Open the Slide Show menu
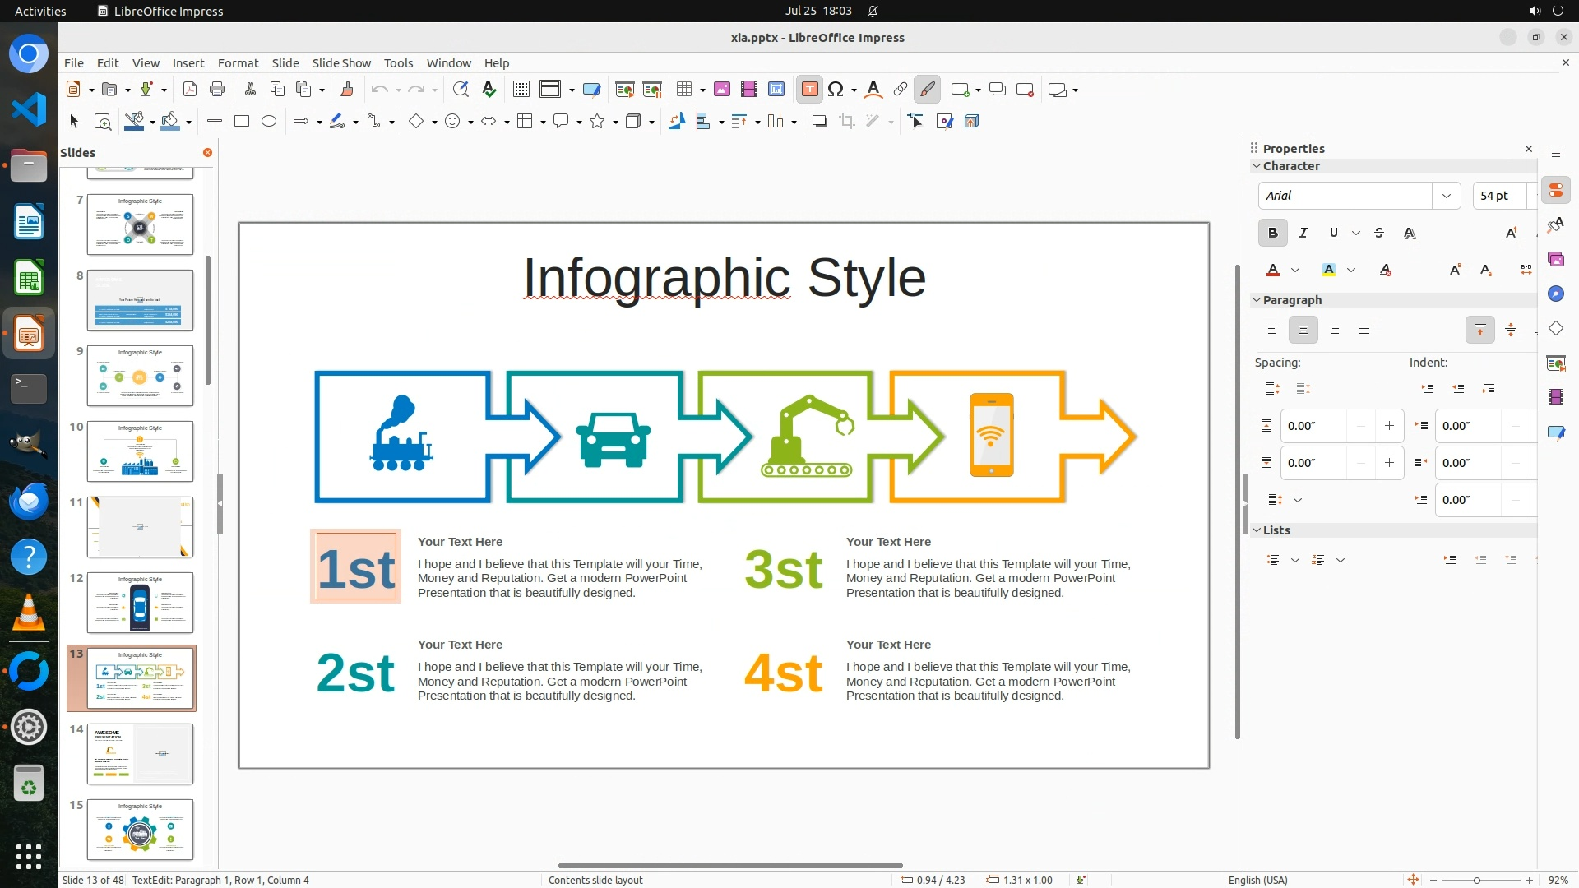This screenshot has width=1579, height=888. coord(340,63)
